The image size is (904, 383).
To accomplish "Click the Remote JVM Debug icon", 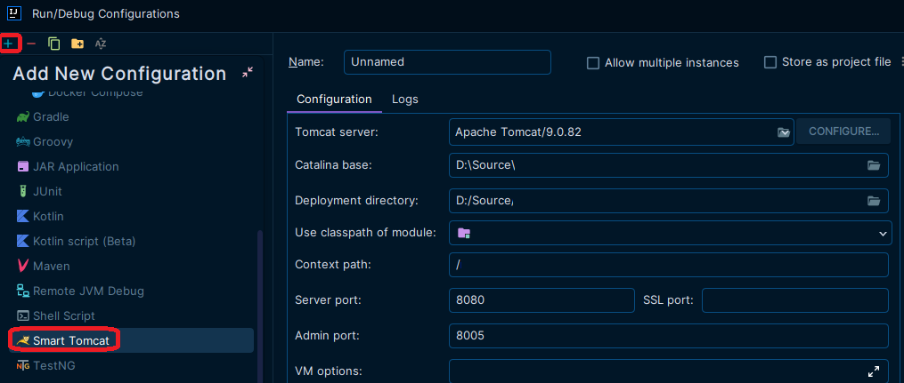I will point(23,291).
